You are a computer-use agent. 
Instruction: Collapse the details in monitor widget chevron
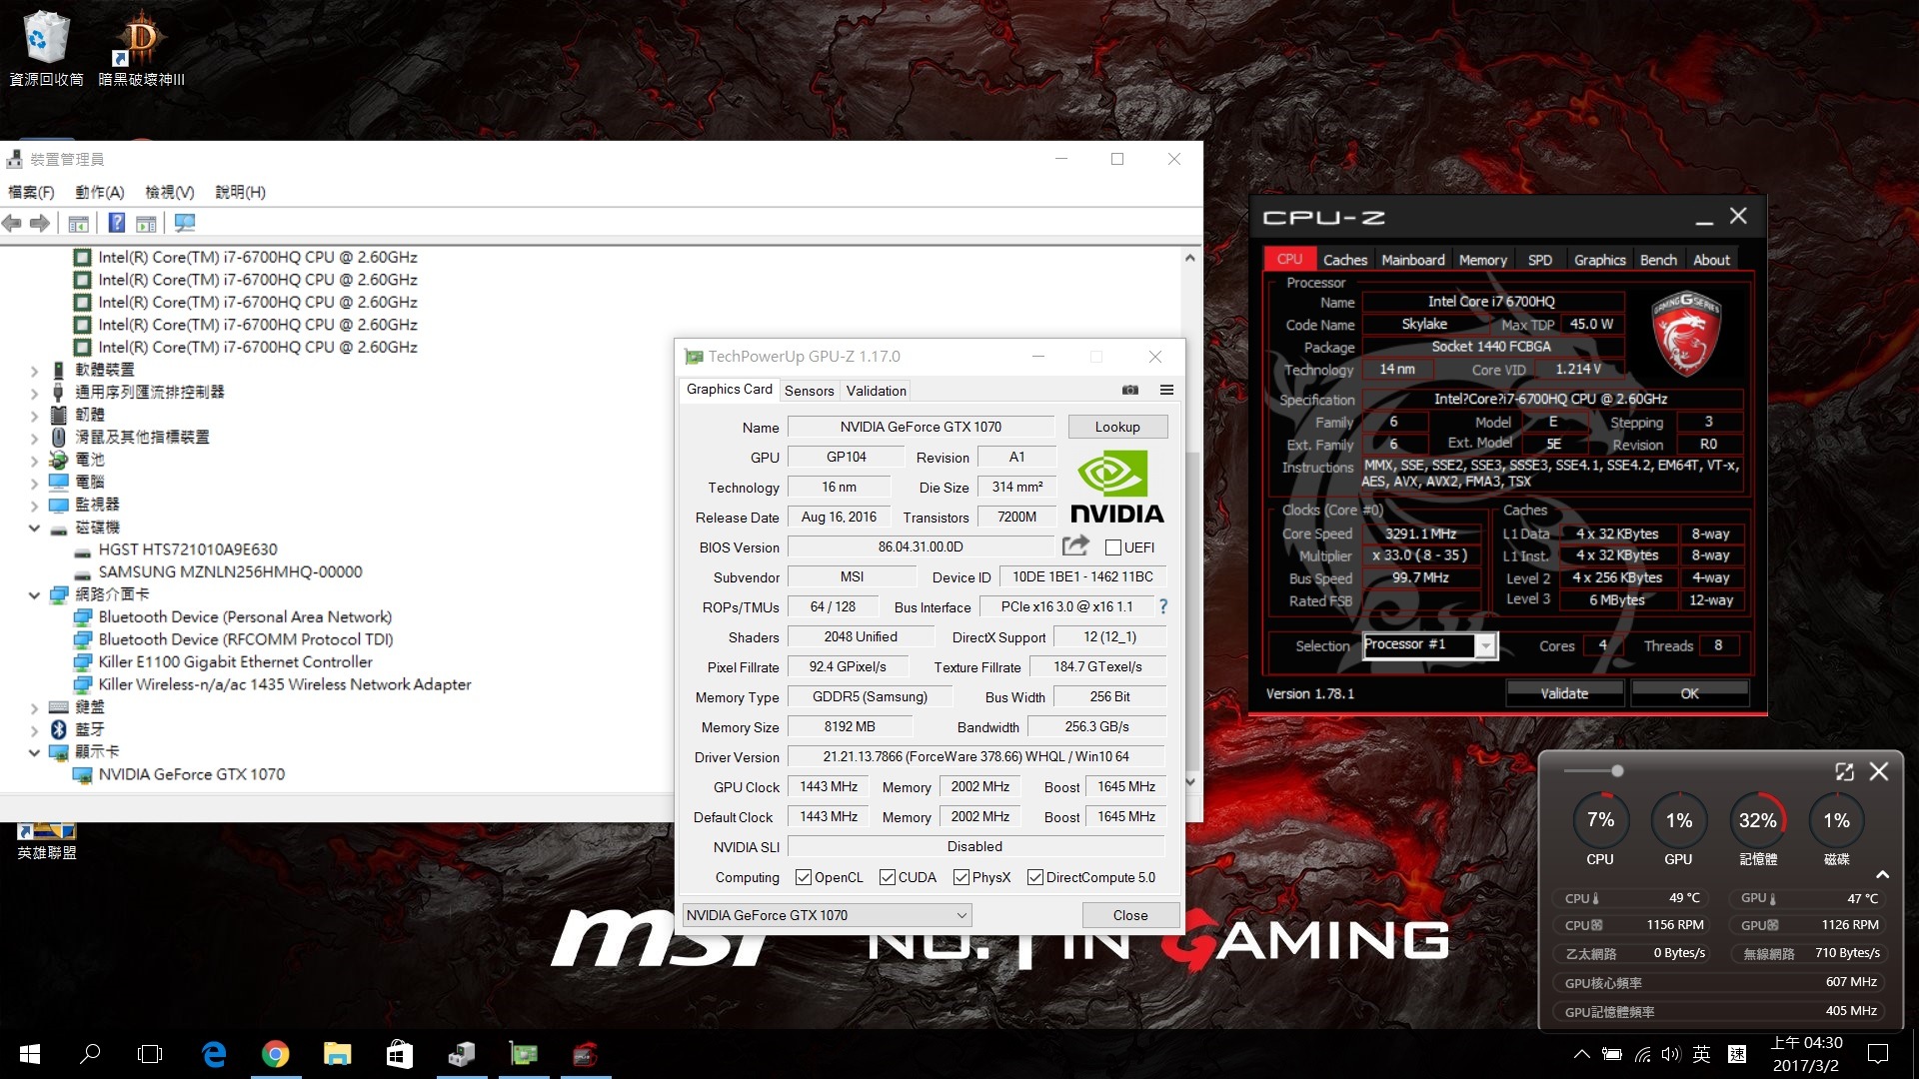pos(1882,874)
